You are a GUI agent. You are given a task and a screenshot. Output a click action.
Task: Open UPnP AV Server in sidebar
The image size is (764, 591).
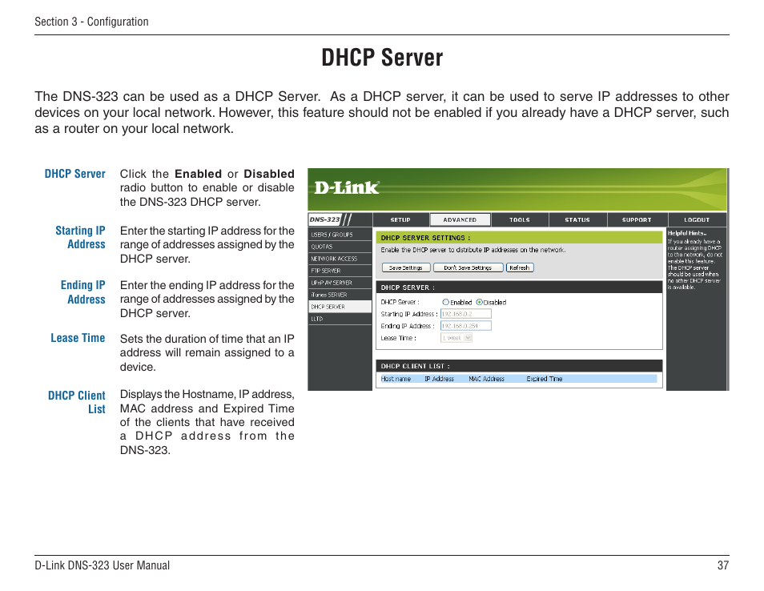[x=340, y=283]
